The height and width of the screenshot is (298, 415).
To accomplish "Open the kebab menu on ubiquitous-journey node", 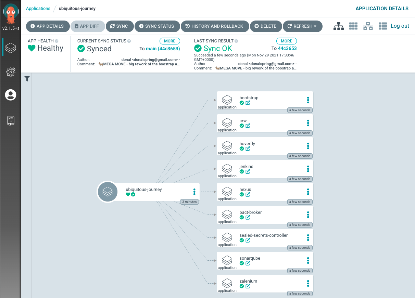I will (194, 192).
